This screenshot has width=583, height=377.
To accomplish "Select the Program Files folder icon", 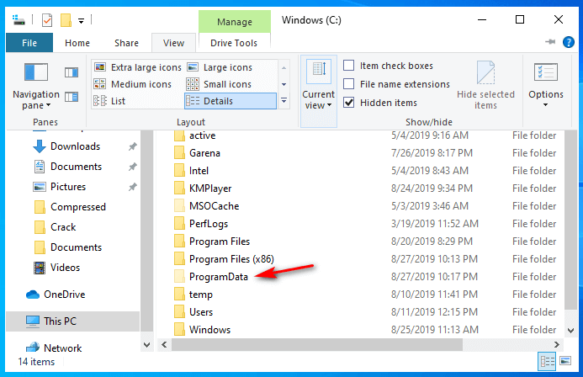I will click(179, 242).
